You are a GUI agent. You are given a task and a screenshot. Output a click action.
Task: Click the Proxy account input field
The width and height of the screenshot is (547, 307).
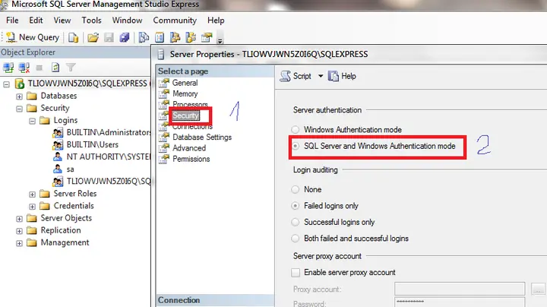click(x=460, y=289)
